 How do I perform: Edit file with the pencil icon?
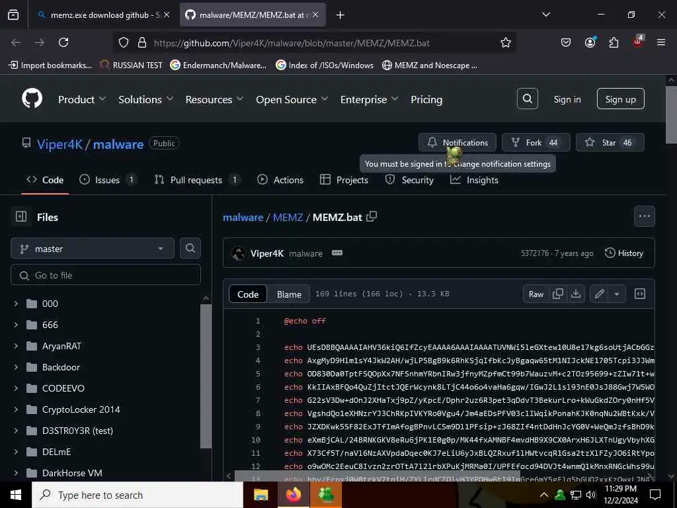click(x=599, y=294)
